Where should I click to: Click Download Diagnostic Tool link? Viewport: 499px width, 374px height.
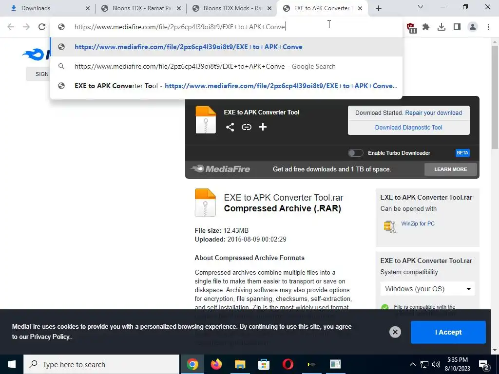(409, 128)
